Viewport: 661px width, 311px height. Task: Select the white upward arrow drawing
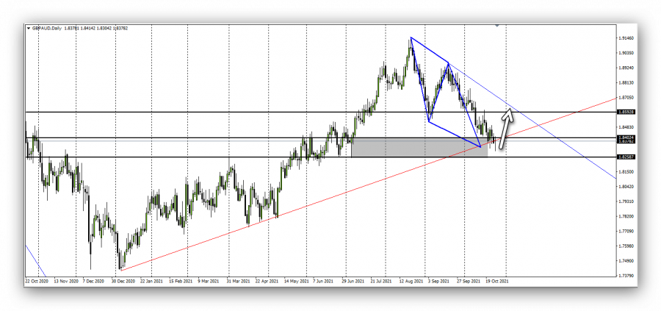tap(505, 129)
